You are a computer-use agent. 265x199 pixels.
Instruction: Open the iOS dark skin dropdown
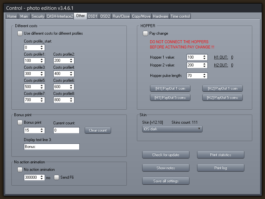(x=172, y=129)
